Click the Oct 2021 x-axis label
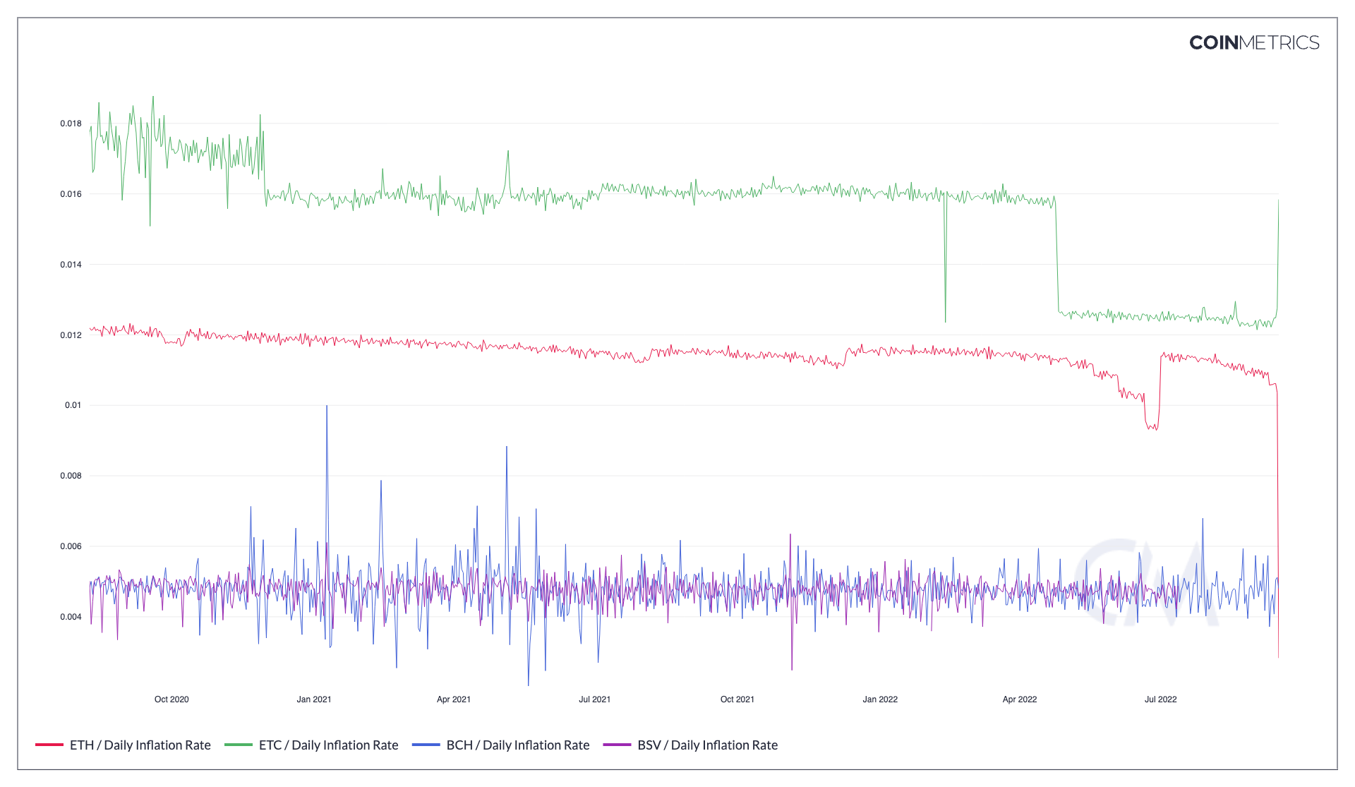The width and height of the screenshot is (1355, 787). click(737, 699)
